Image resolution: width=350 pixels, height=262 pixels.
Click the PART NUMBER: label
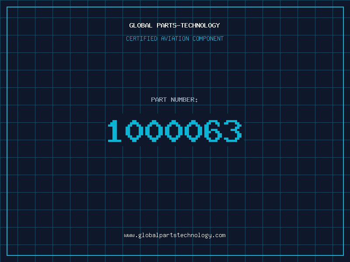coord(175,100)
